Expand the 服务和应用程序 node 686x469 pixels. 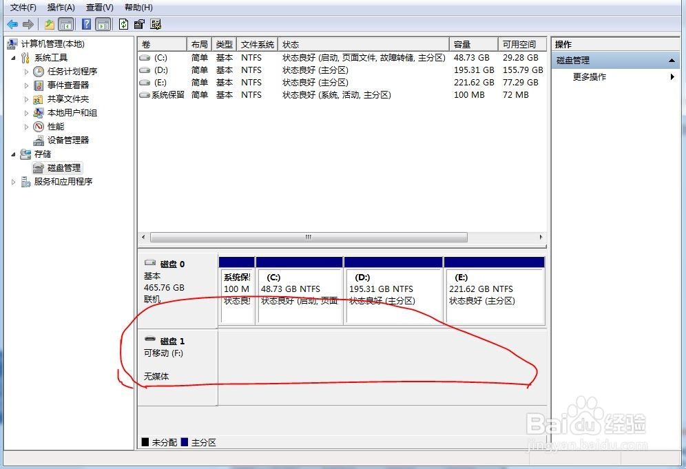13,182
